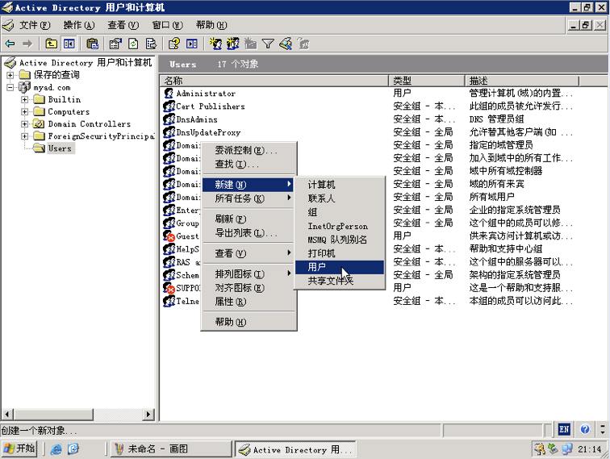Click the network connection tray icon
The image size is (610, 459).
tap(566, 449)
